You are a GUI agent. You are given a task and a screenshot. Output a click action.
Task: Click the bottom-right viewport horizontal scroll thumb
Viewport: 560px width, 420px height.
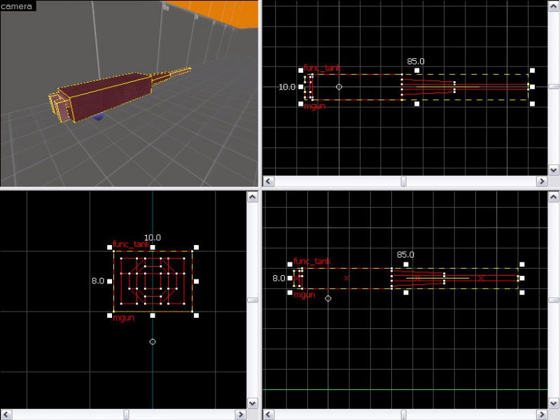(x=403, y=414)
